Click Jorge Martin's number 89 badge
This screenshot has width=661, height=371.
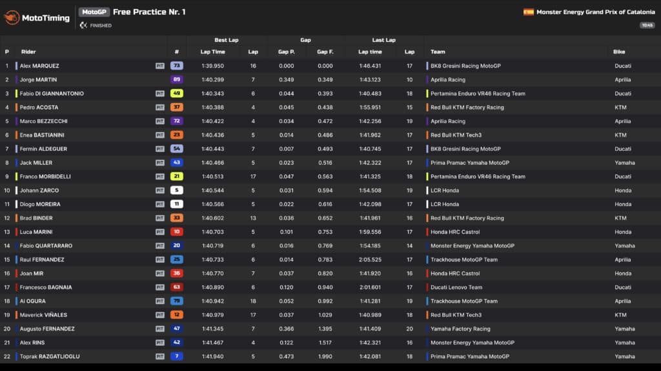[x=177, y=79]
